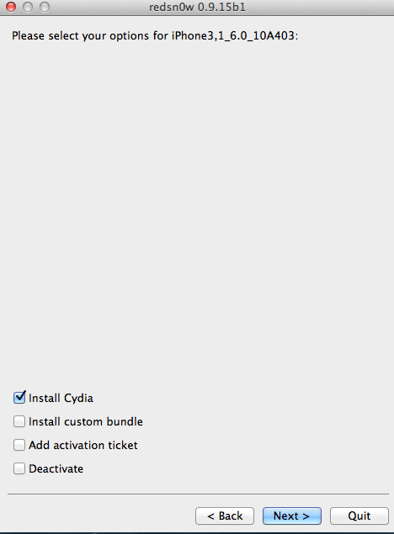Zoom the window using the third title button
Image resolution: width=394 pixels, height=534 pixels.
(x=45, y=7)
